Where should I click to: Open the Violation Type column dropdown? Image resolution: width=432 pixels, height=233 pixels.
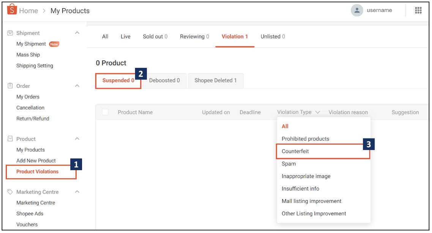298,112
